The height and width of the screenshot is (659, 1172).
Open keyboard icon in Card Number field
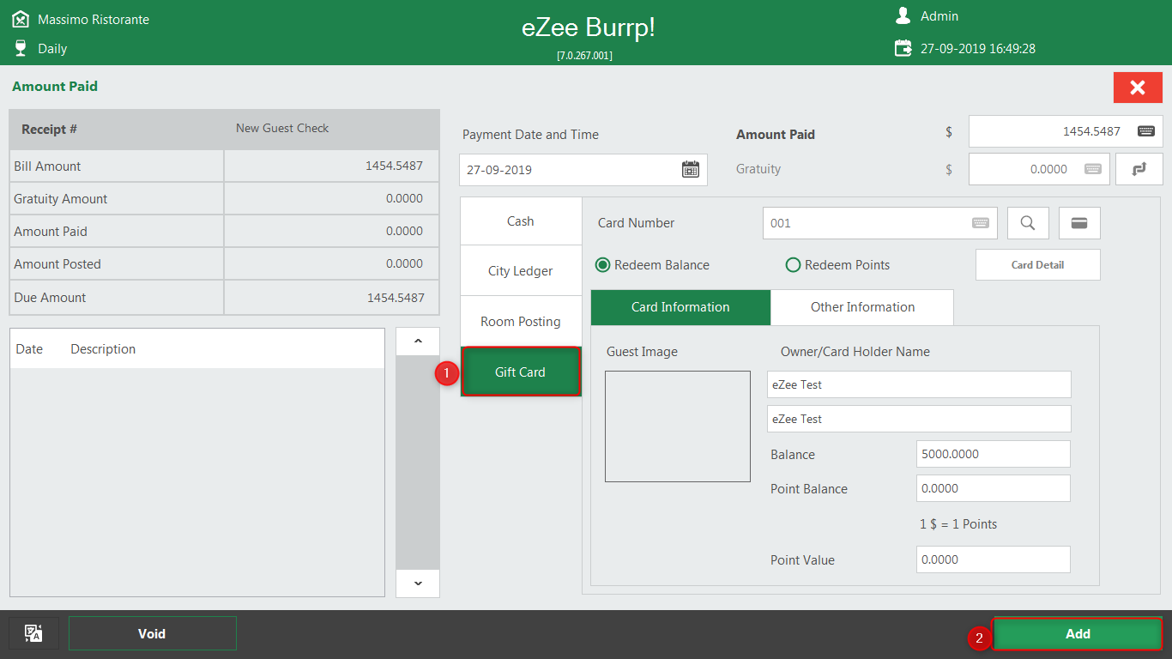pyautogui.click(x=980, y=223)
